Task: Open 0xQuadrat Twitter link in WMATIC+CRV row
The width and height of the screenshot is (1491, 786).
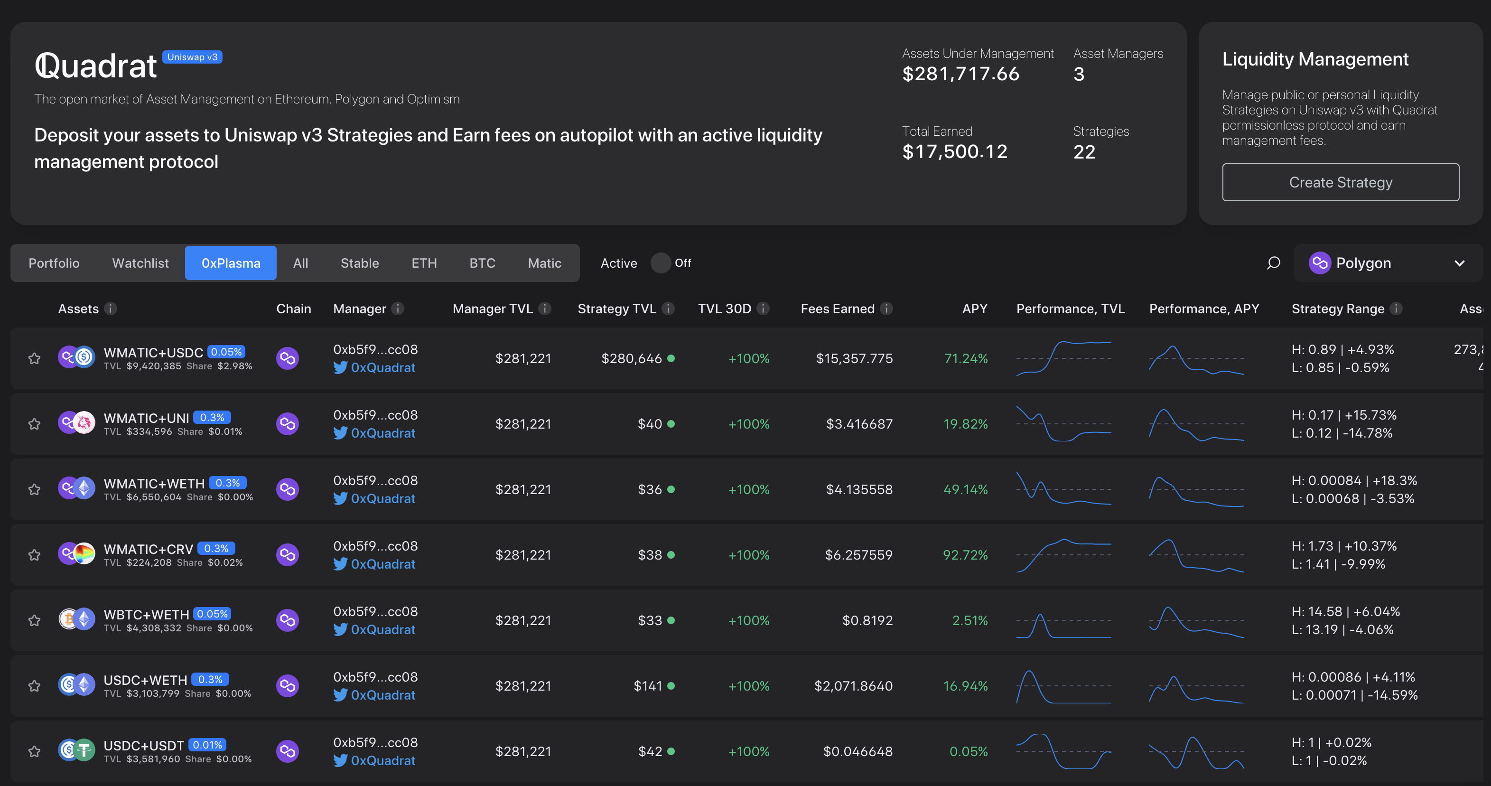Action: (x=382, y=564)
